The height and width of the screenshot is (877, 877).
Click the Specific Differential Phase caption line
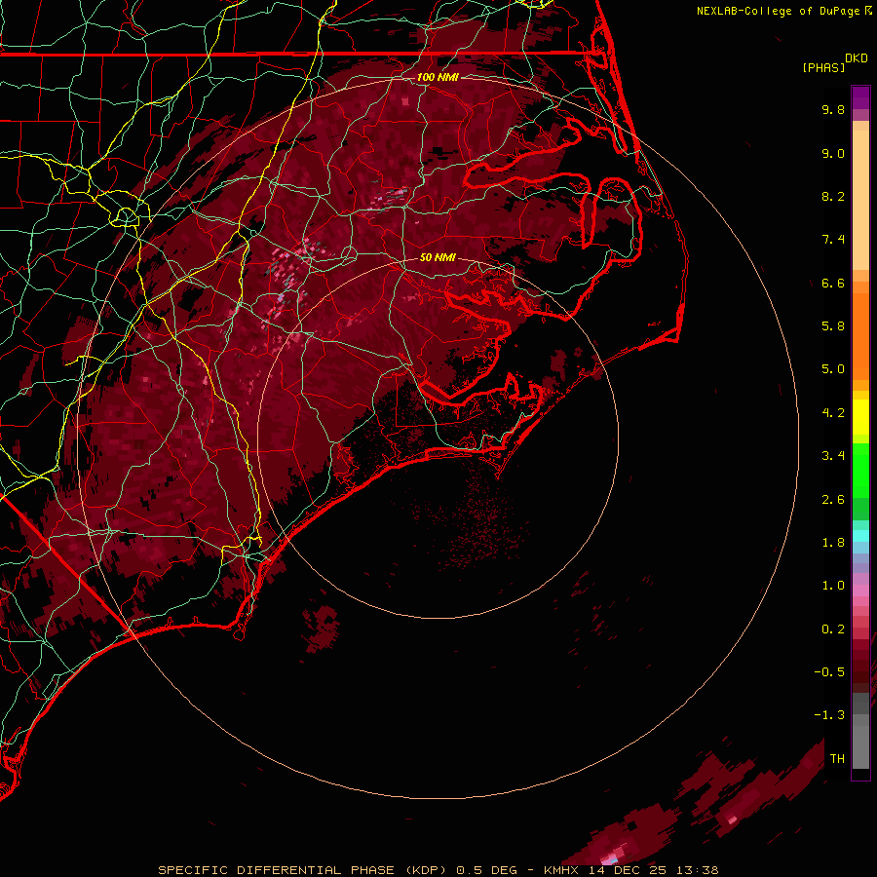tap(438, 870)
